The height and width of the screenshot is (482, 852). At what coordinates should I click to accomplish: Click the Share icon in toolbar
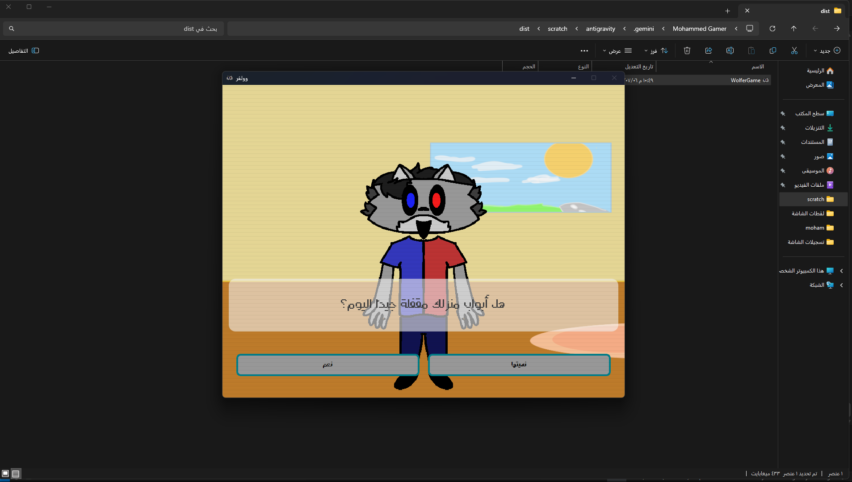point(709,50)
